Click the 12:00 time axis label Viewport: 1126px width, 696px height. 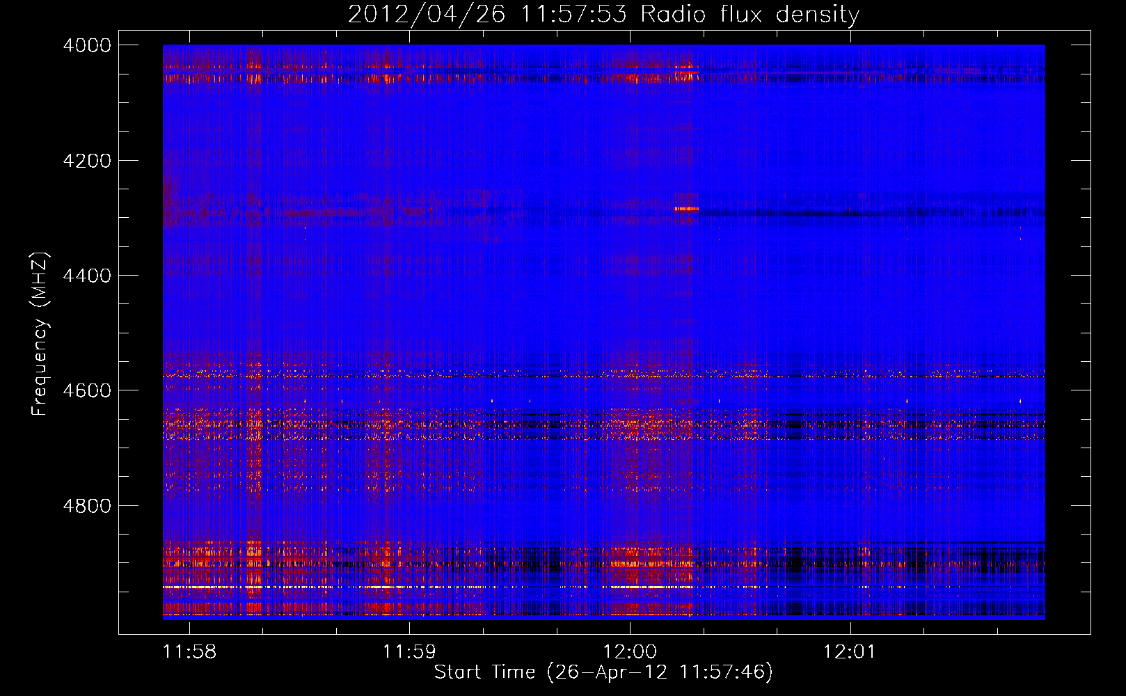click(x=630, y=651)
